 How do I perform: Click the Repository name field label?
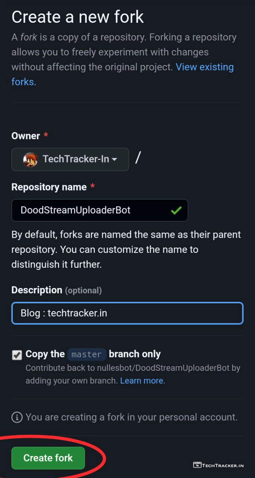pos(49,187)
